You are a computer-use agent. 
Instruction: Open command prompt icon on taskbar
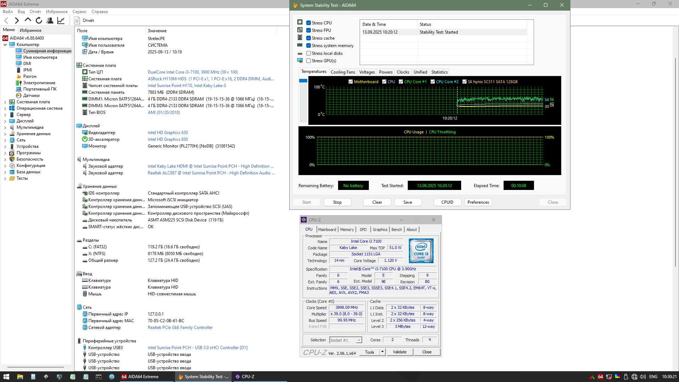[x=99, y=377]
